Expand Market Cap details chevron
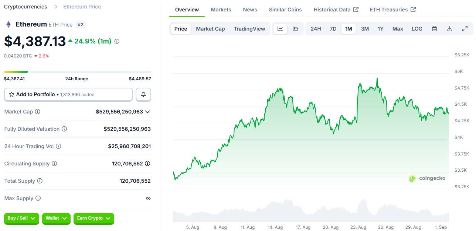This screenshot has height=231, width=476. 147,112
